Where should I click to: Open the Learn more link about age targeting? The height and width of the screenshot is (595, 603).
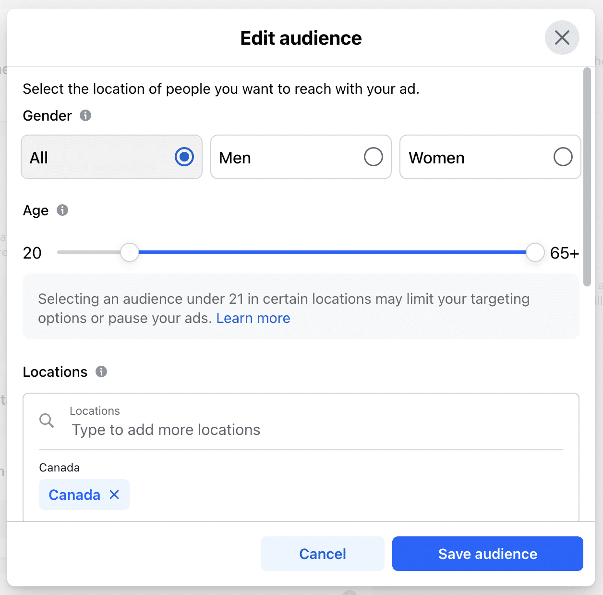tap(253, 318)
